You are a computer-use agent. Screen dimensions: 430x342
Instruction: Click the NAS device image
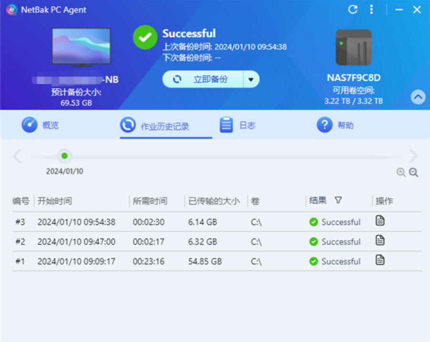(x=353, y=47)
